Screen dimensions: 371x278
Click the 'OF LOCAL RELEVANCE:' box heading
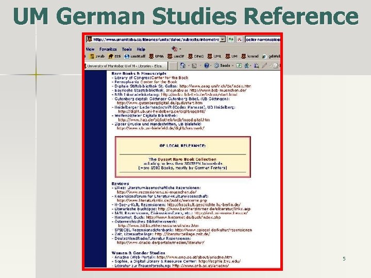182,145
